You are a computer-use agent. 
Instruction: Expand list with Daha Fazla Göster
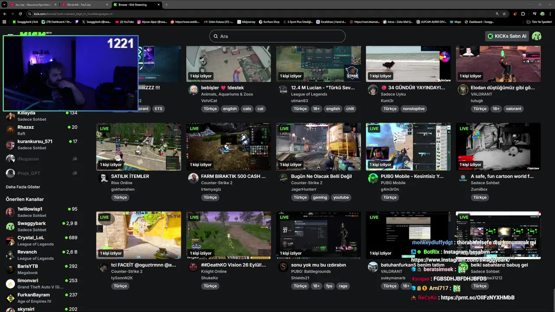coord(23,187)
